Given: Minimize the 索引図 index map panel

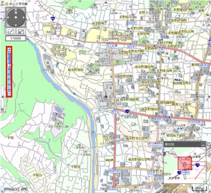Looking at the screenshot, I should click(203, 144).
